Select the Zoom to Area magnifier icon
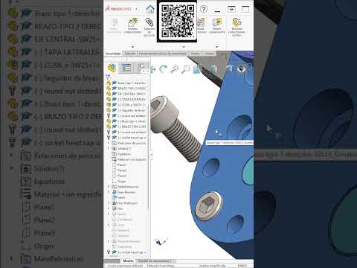The width and height of the screenshot is (357, 268). click(185, 69)
